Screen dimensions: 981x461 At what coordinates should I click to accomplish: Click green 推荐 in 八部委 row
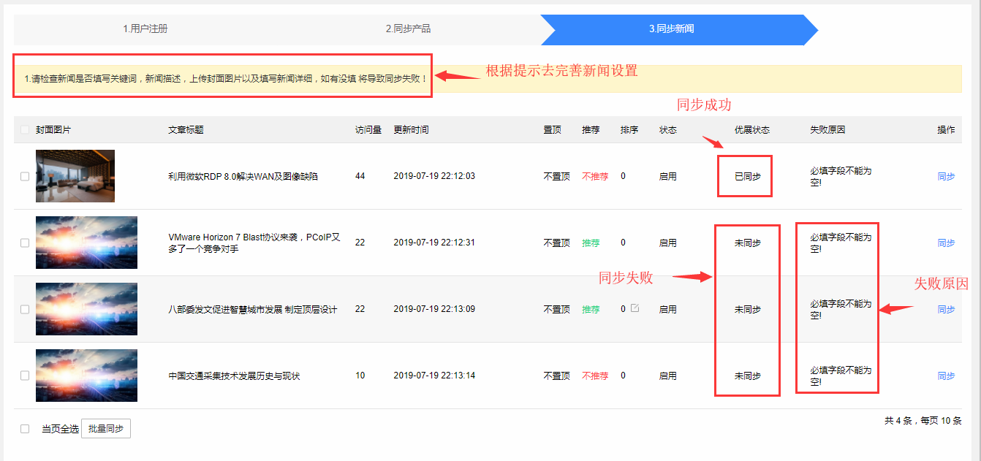pyautogui.click(x=591, y=309)
